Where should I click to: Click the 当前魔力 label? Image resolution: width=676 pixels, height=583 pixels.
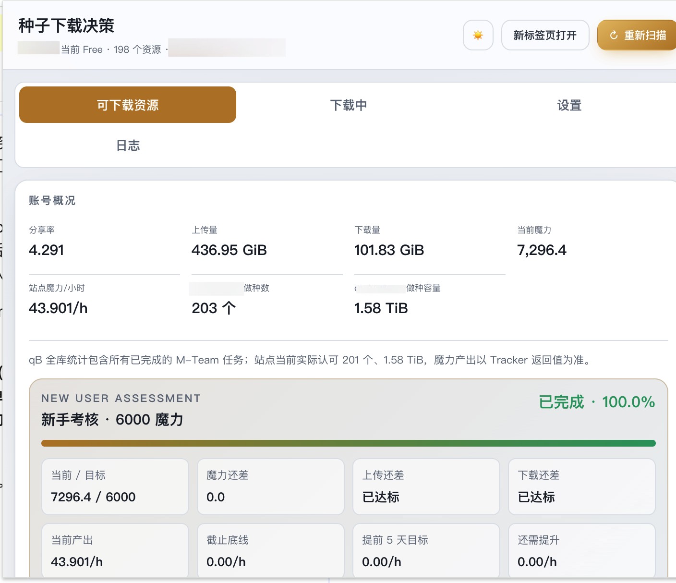[x=534, y=230]
